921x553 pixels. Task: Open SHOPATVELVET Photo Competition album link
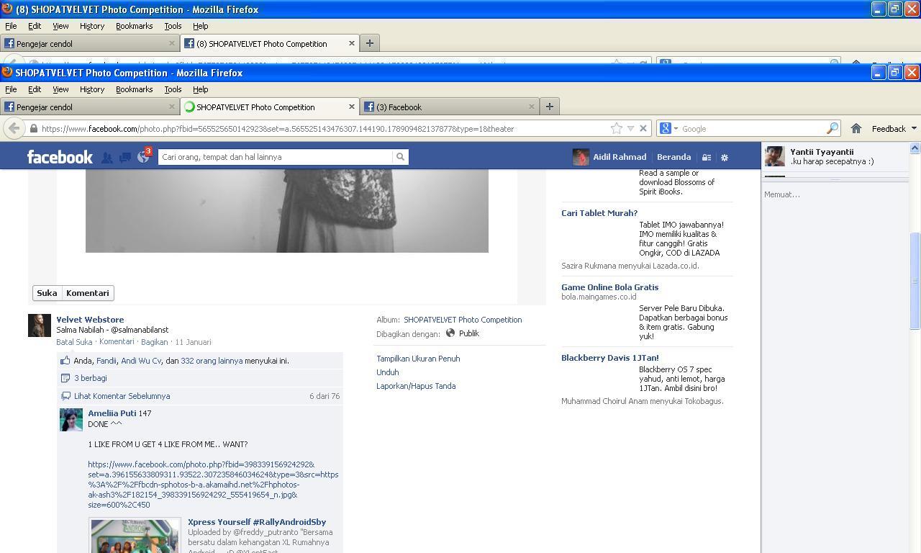point(463,320)
